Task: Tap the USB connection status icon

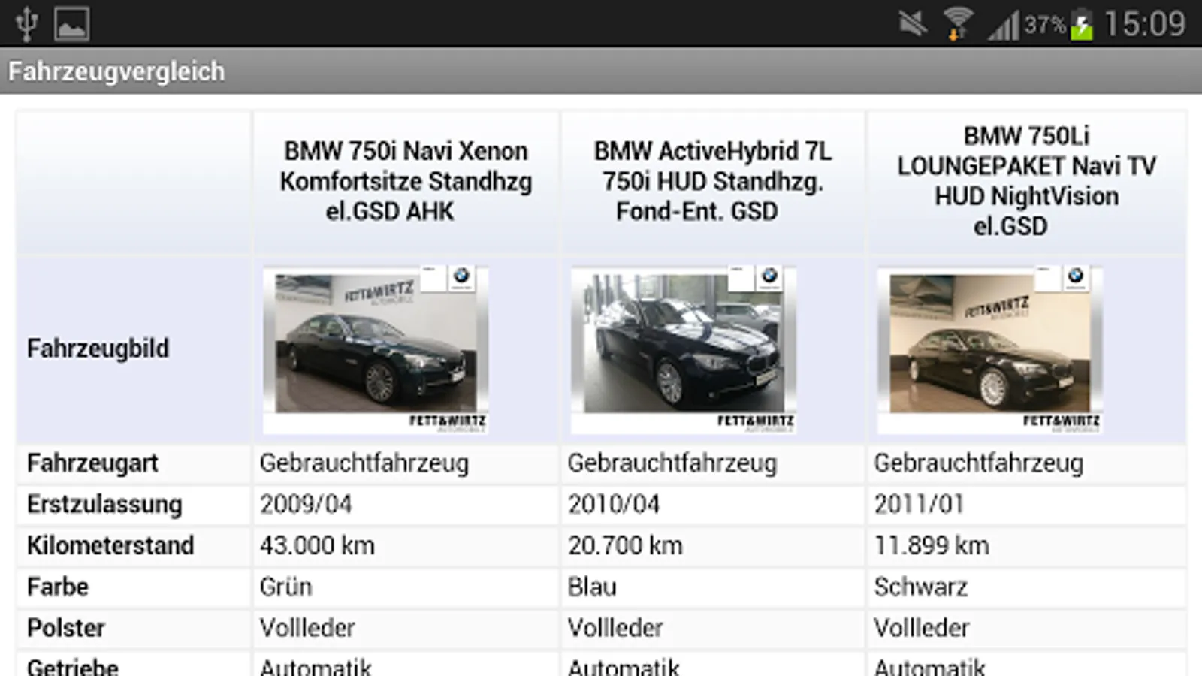Action: tap(26, 23)
